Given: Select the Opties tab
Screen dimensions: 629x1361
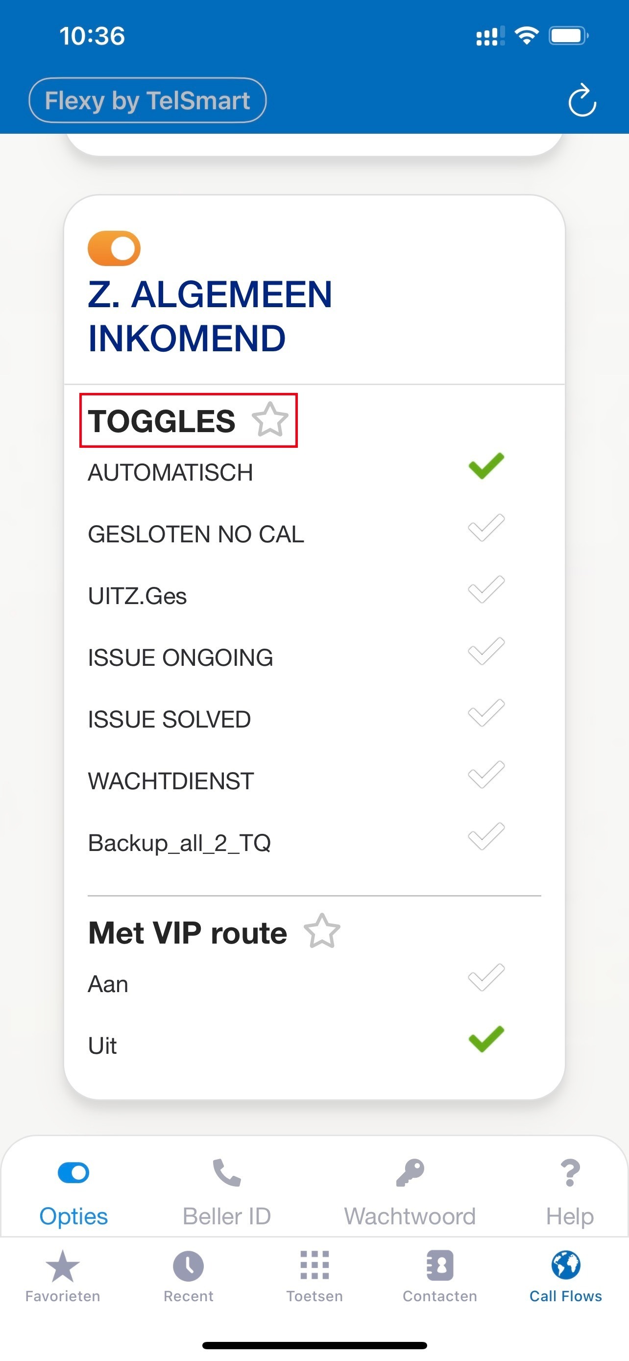Looking at the screenshot, I should [x=73, y=1193].
